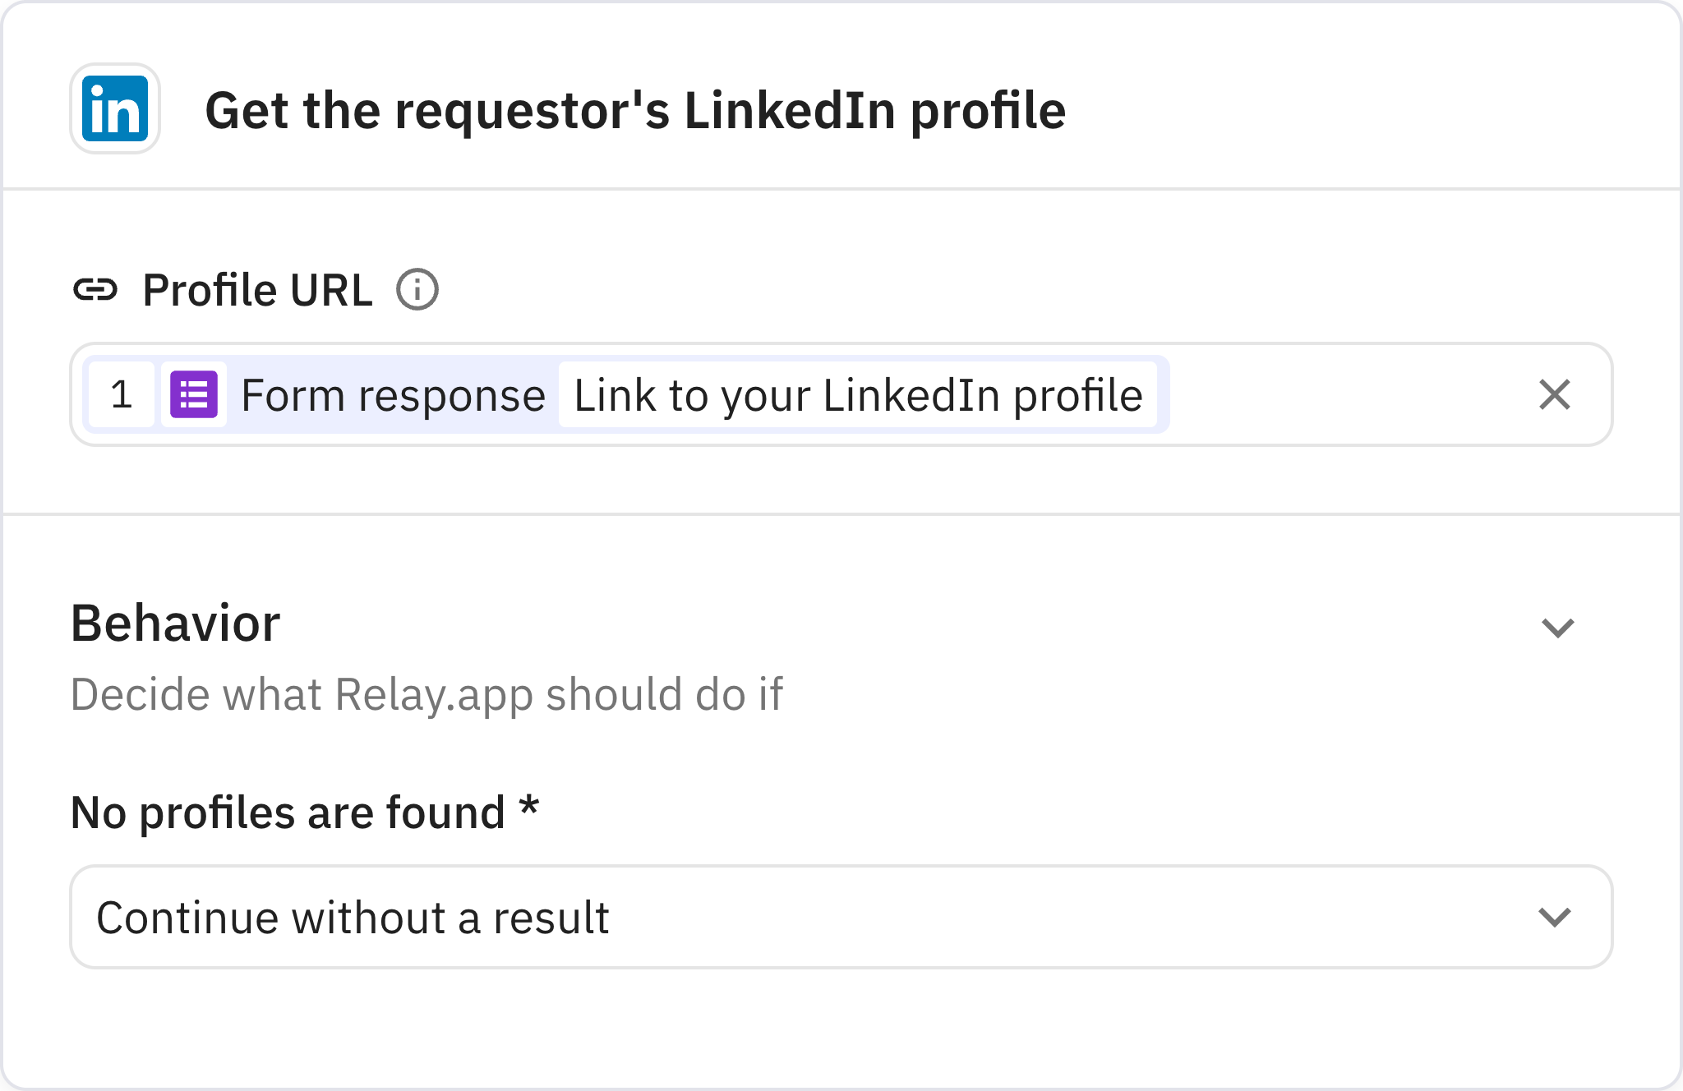Click the purple Form response icon
This screenshot has height=1091, width=1683.
coord(192,395)
